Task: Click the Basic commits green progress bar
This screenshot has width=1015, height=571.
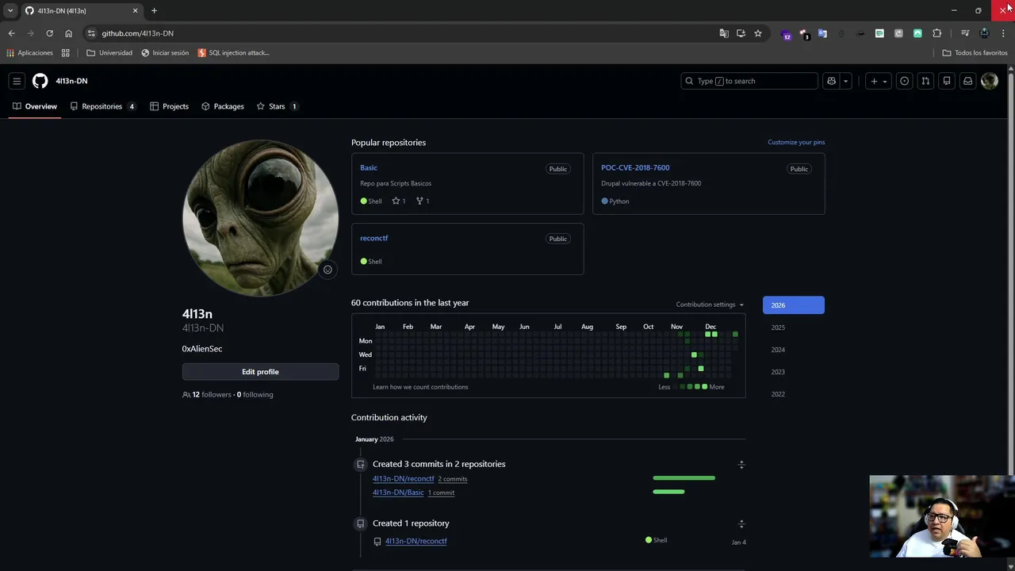Action: pos(668,492)
